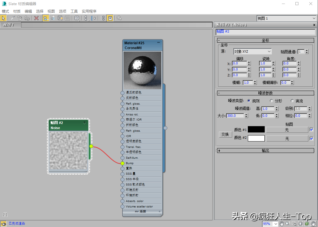Click the 无 map button for 颜色 #1
The height and width of the screenshot is (227, 318).
click(x=287, y=130)
